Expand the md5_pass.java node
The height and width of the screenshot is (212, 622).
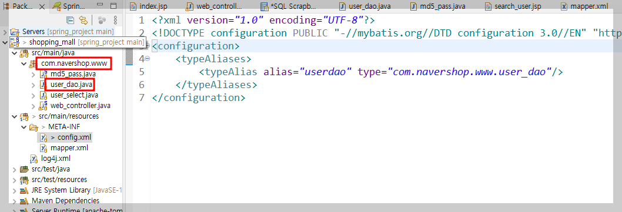[x=34, y=74]
